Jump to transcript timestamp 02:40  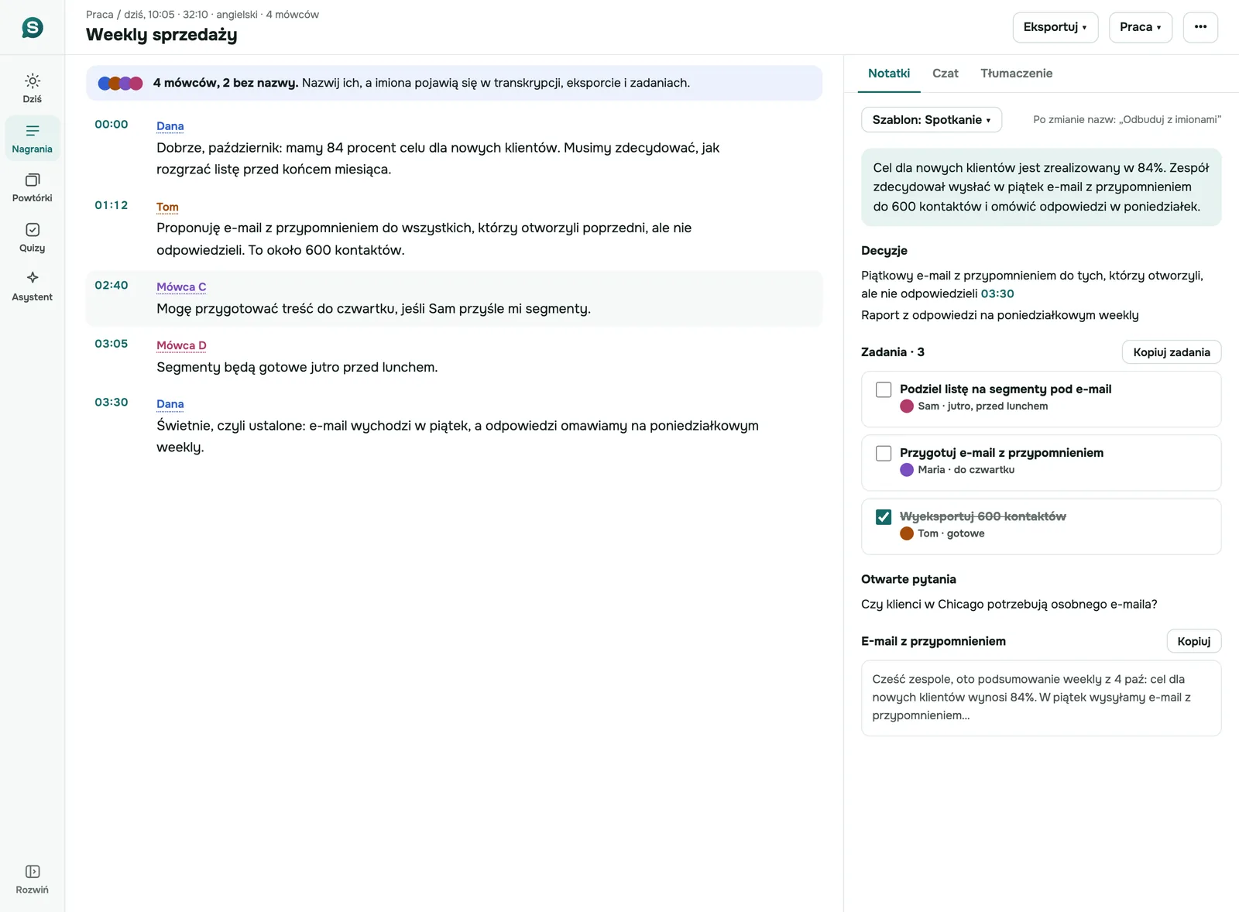112,285
